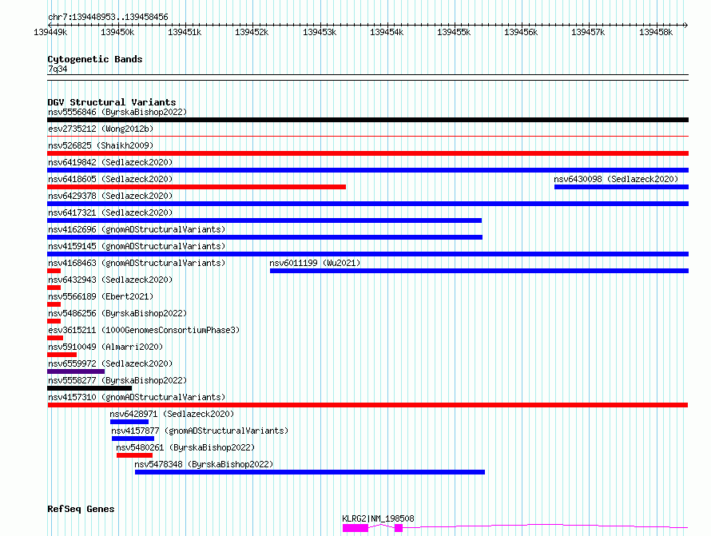Select the short red nsv4168463 bar
This screenshot has width=711, height=536.
click(x=54, y=271)
